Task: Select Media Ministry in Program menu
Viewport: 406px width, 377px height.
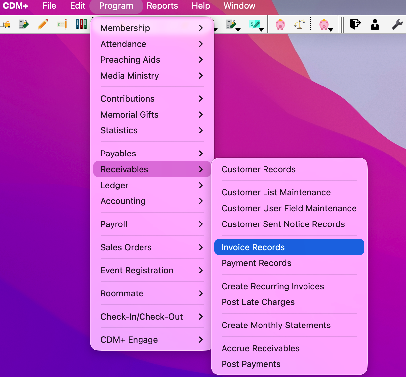Action: pyautogui.click(x=152, y=76)
